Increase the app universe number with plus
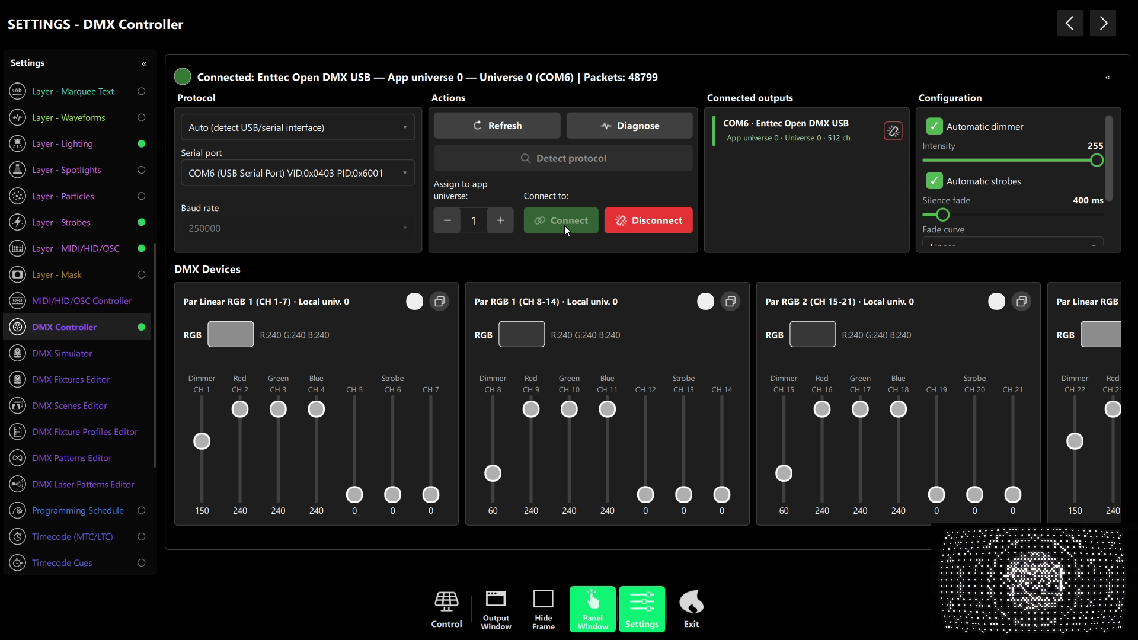The image size is (1138, 640). tap(500, 220)
